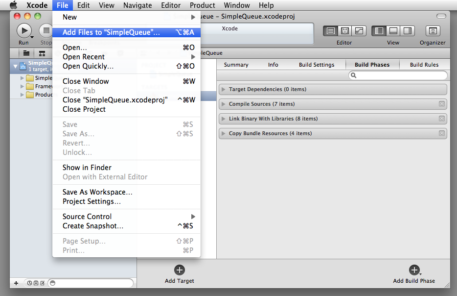The image size is (457, 296).
Task: Click the Add Build Phase icon
Action: (414, 270)
